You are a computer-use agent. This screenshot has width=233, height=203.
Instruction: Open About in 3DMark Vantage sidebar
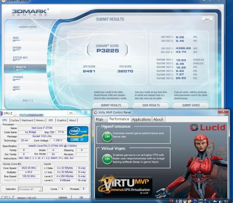click(x=16, y=87)
